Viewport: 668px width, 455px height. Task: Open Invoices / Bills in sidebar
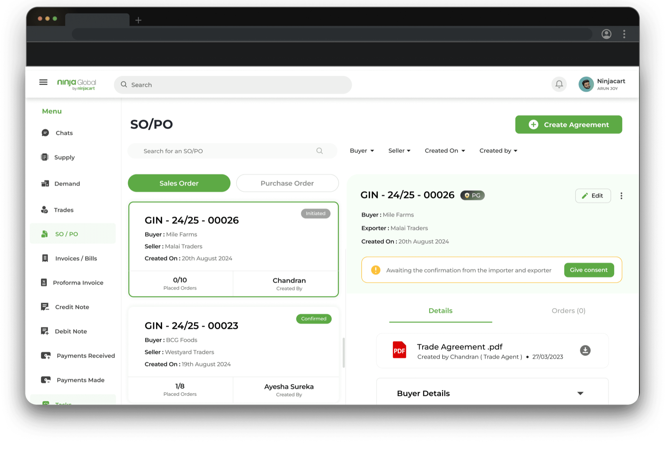[x=69, y=258]
